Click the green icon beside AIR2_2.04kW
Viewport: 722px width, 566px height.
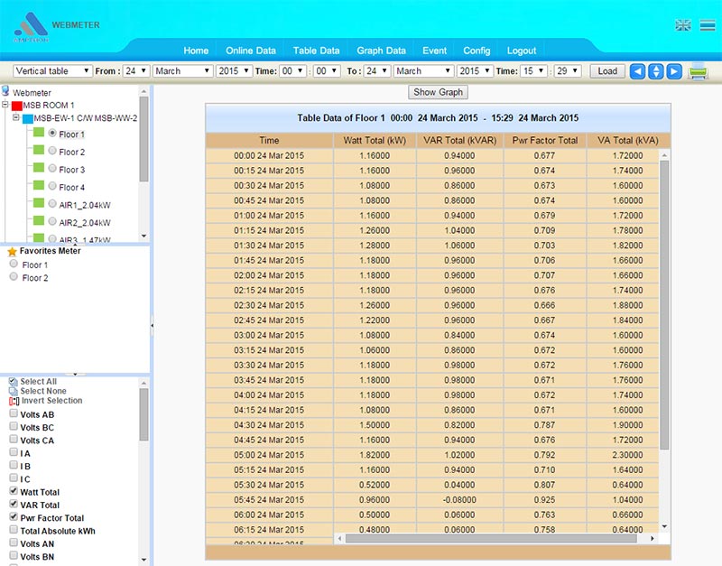[x=39, y=220]
